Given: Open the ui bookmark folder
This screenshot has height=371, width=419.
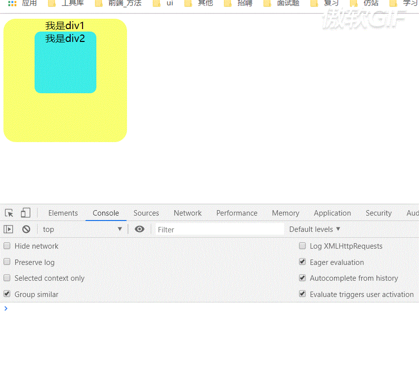Looking at the screenshot, I should [163, 3].
